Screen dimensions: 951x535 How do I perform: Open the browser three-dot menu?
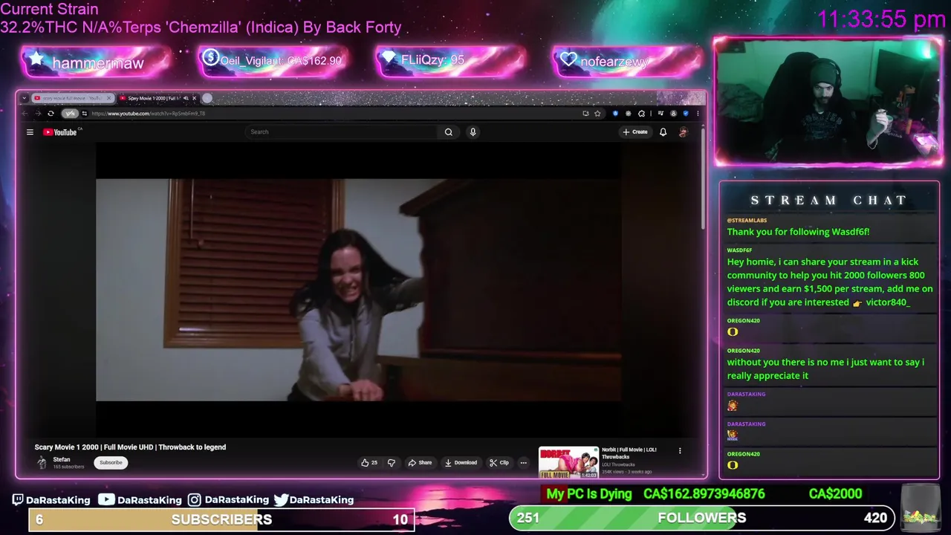[698, 114]
